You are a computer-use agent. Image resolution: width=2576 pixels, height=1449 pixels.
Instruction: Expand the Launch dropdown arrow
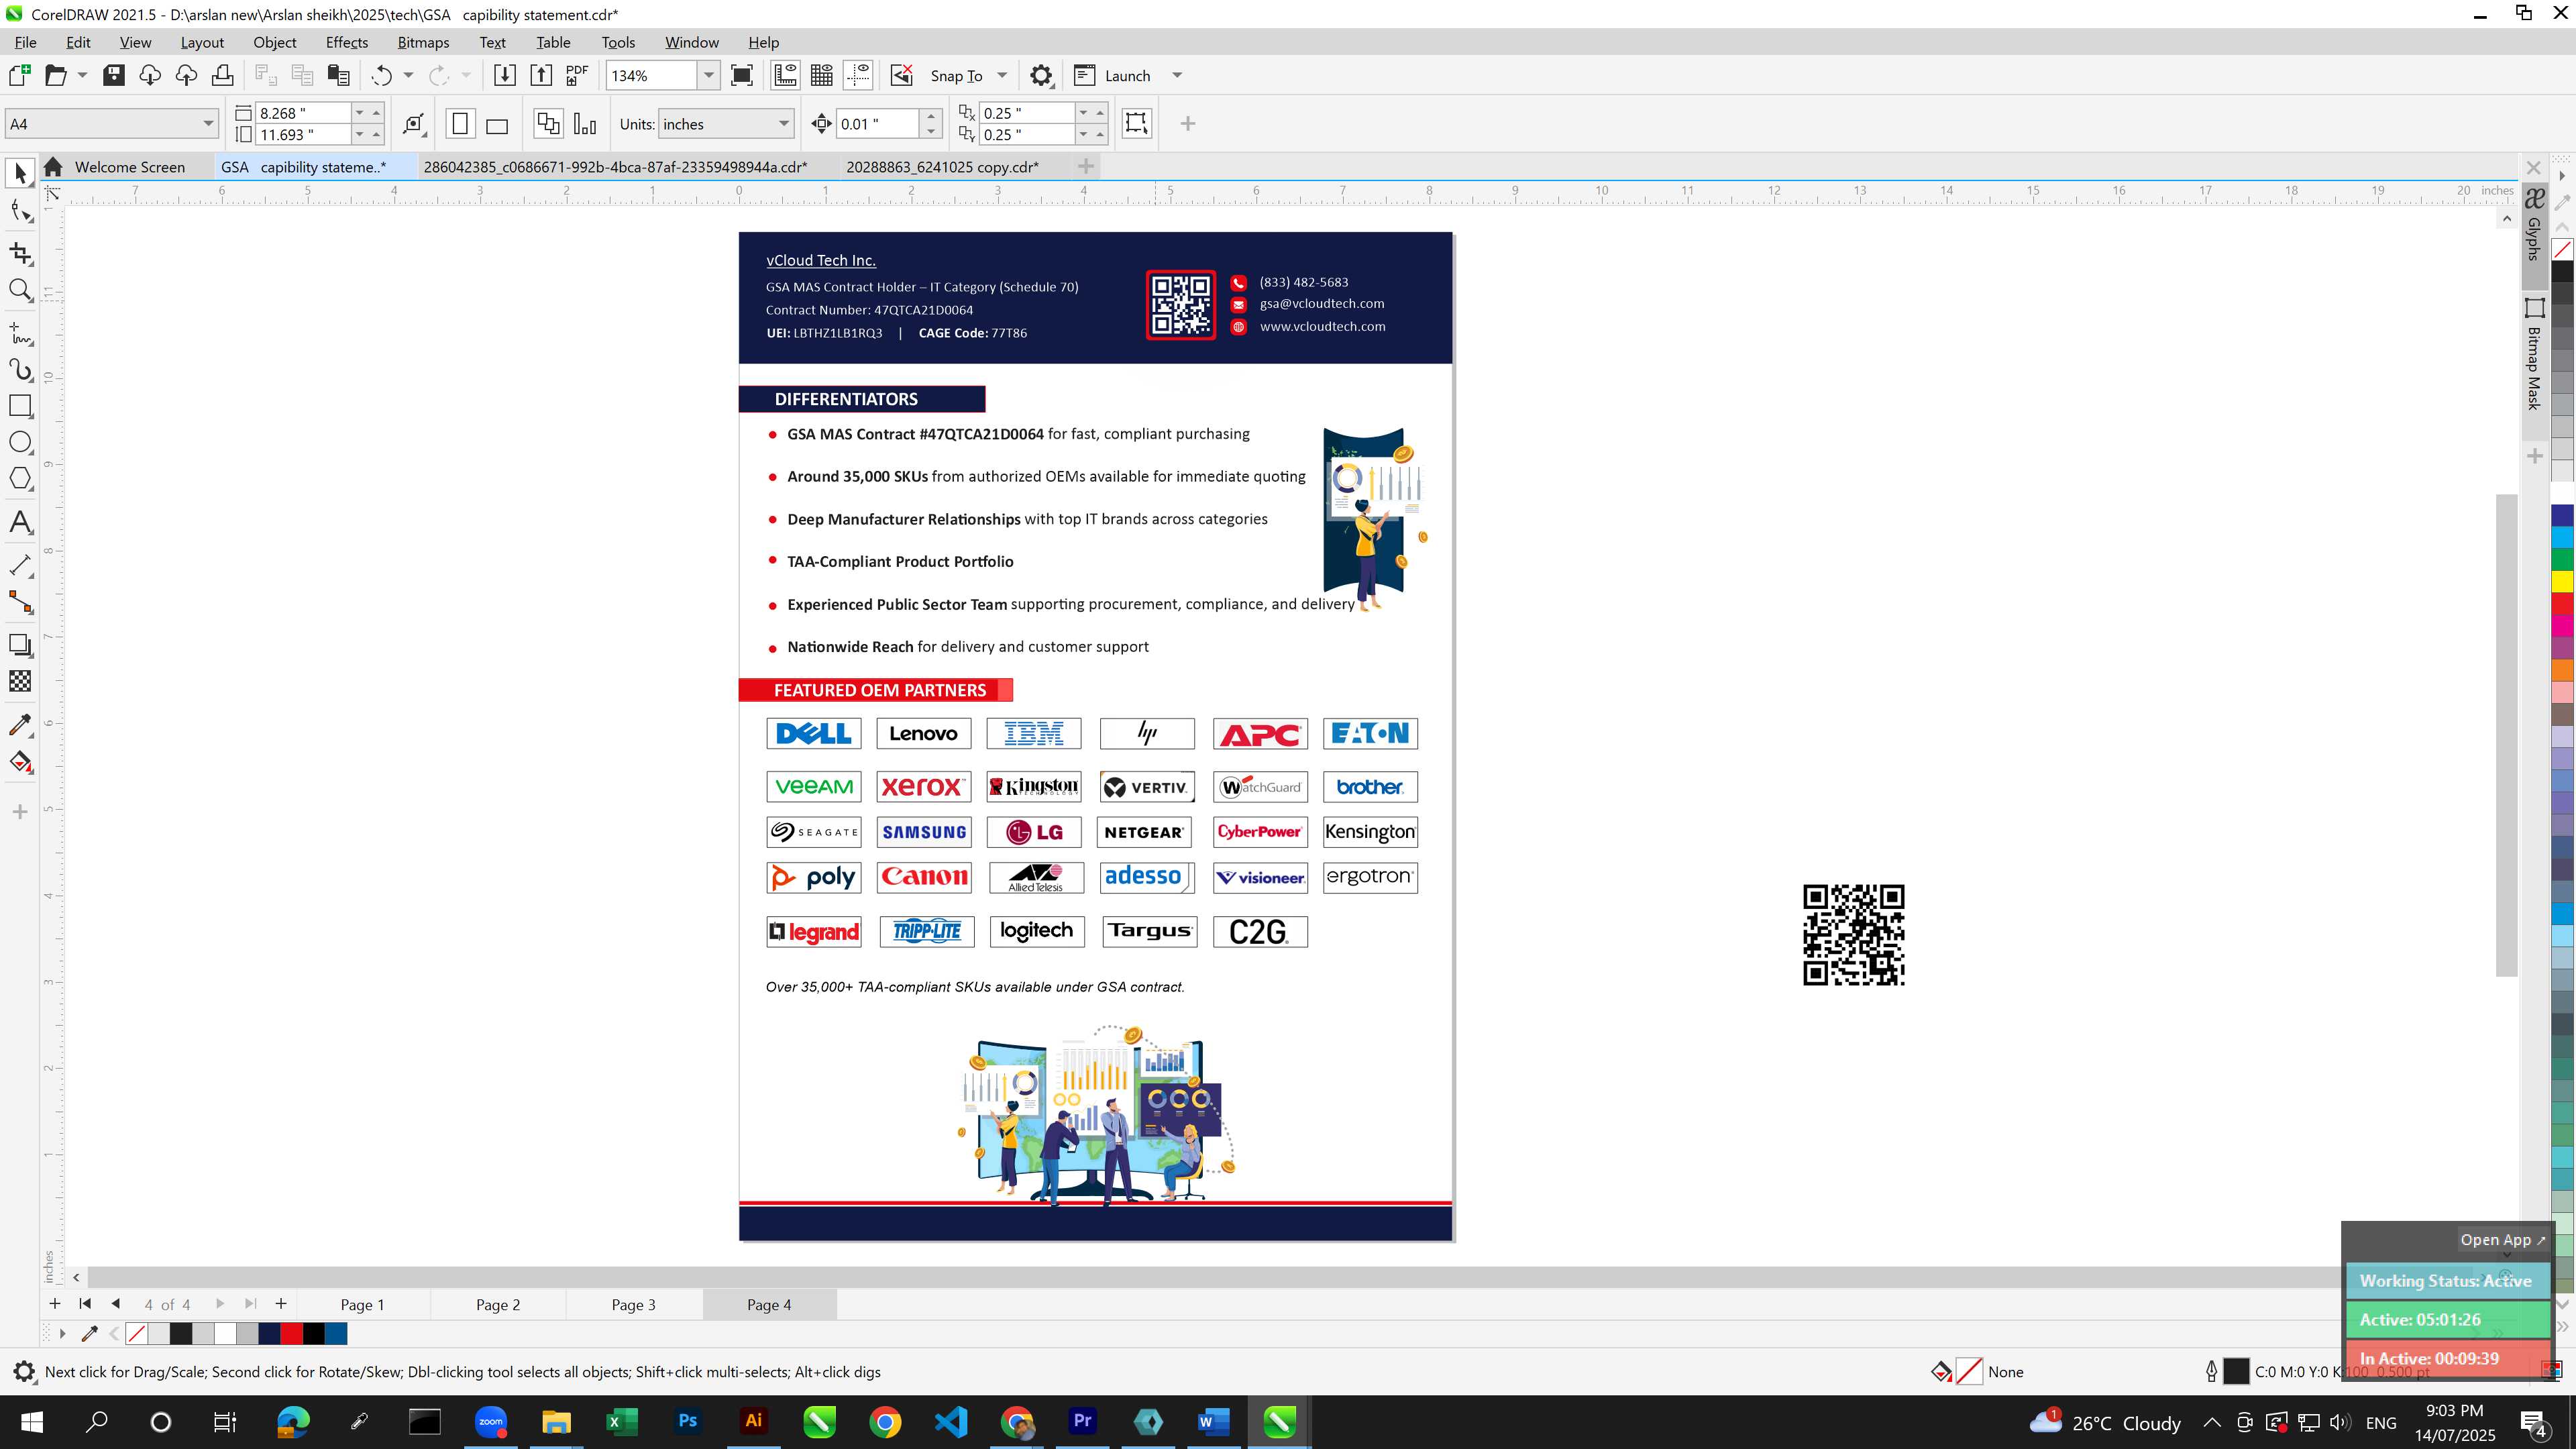(1177, 76)
